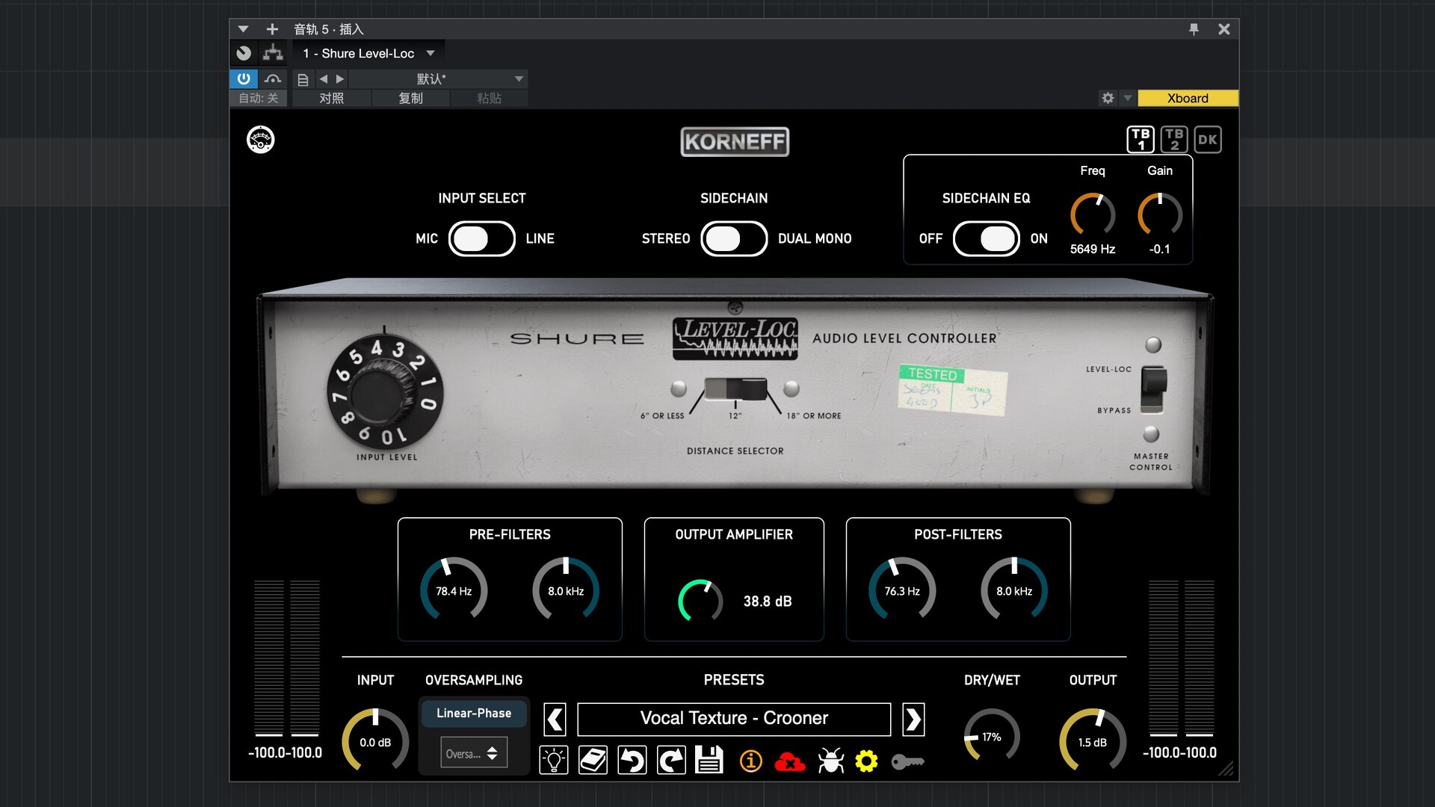Open the 默认* preset dropdown
This screenshot has width=1435, height=807.
(519, 78)
